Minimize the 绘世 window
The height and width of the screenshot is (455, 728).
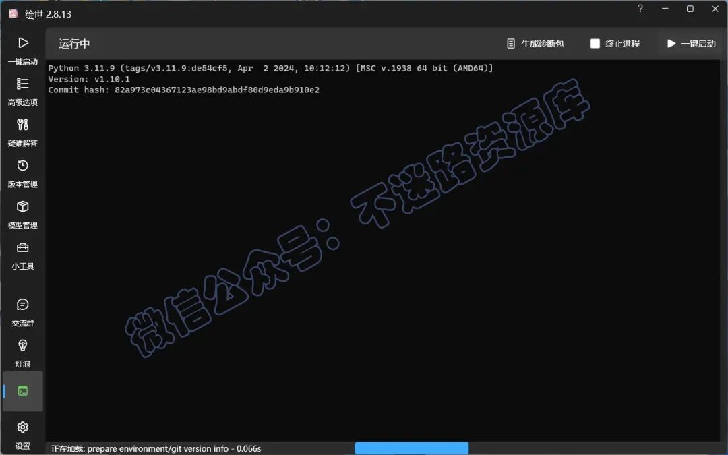click(665, 9)
